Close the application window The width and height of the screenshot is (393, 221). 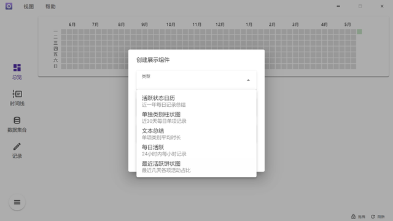point(382,6)
